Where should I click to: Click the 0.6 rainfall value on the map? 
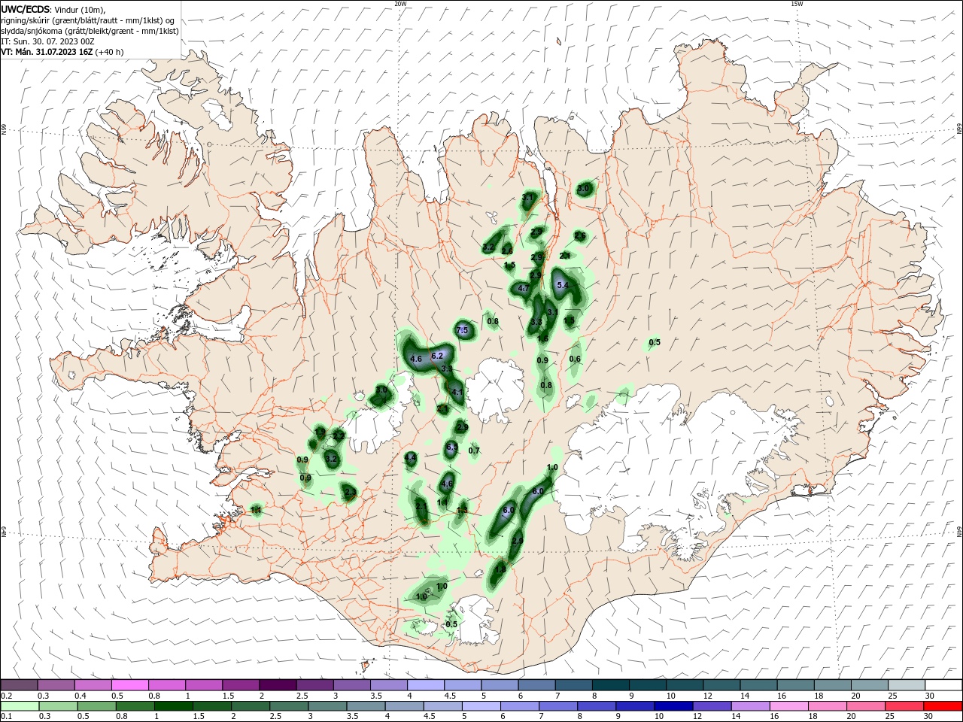click(x=575, y=359)
